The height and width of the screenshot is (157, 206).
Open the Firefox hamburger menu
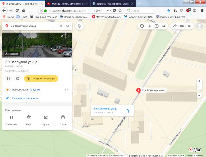(x=202, y=11)
